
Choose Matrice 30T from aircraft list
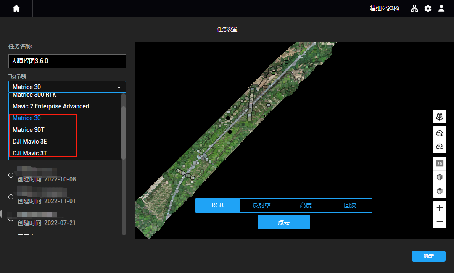pos(29,130)
